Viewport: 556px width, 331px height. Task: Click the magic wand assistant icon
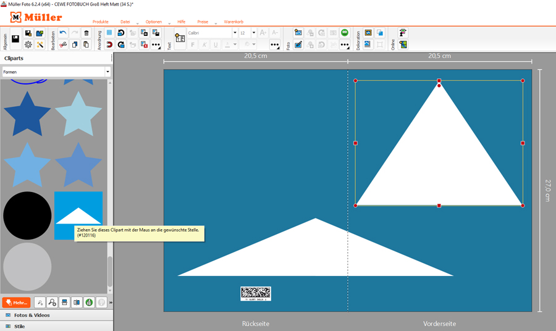(40, 44)
